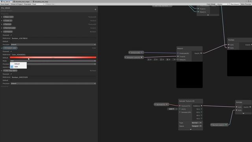Screen dimensions: 252x142
Task: Click the Branch node True(4) input port
Action: (x=178, y=56)
